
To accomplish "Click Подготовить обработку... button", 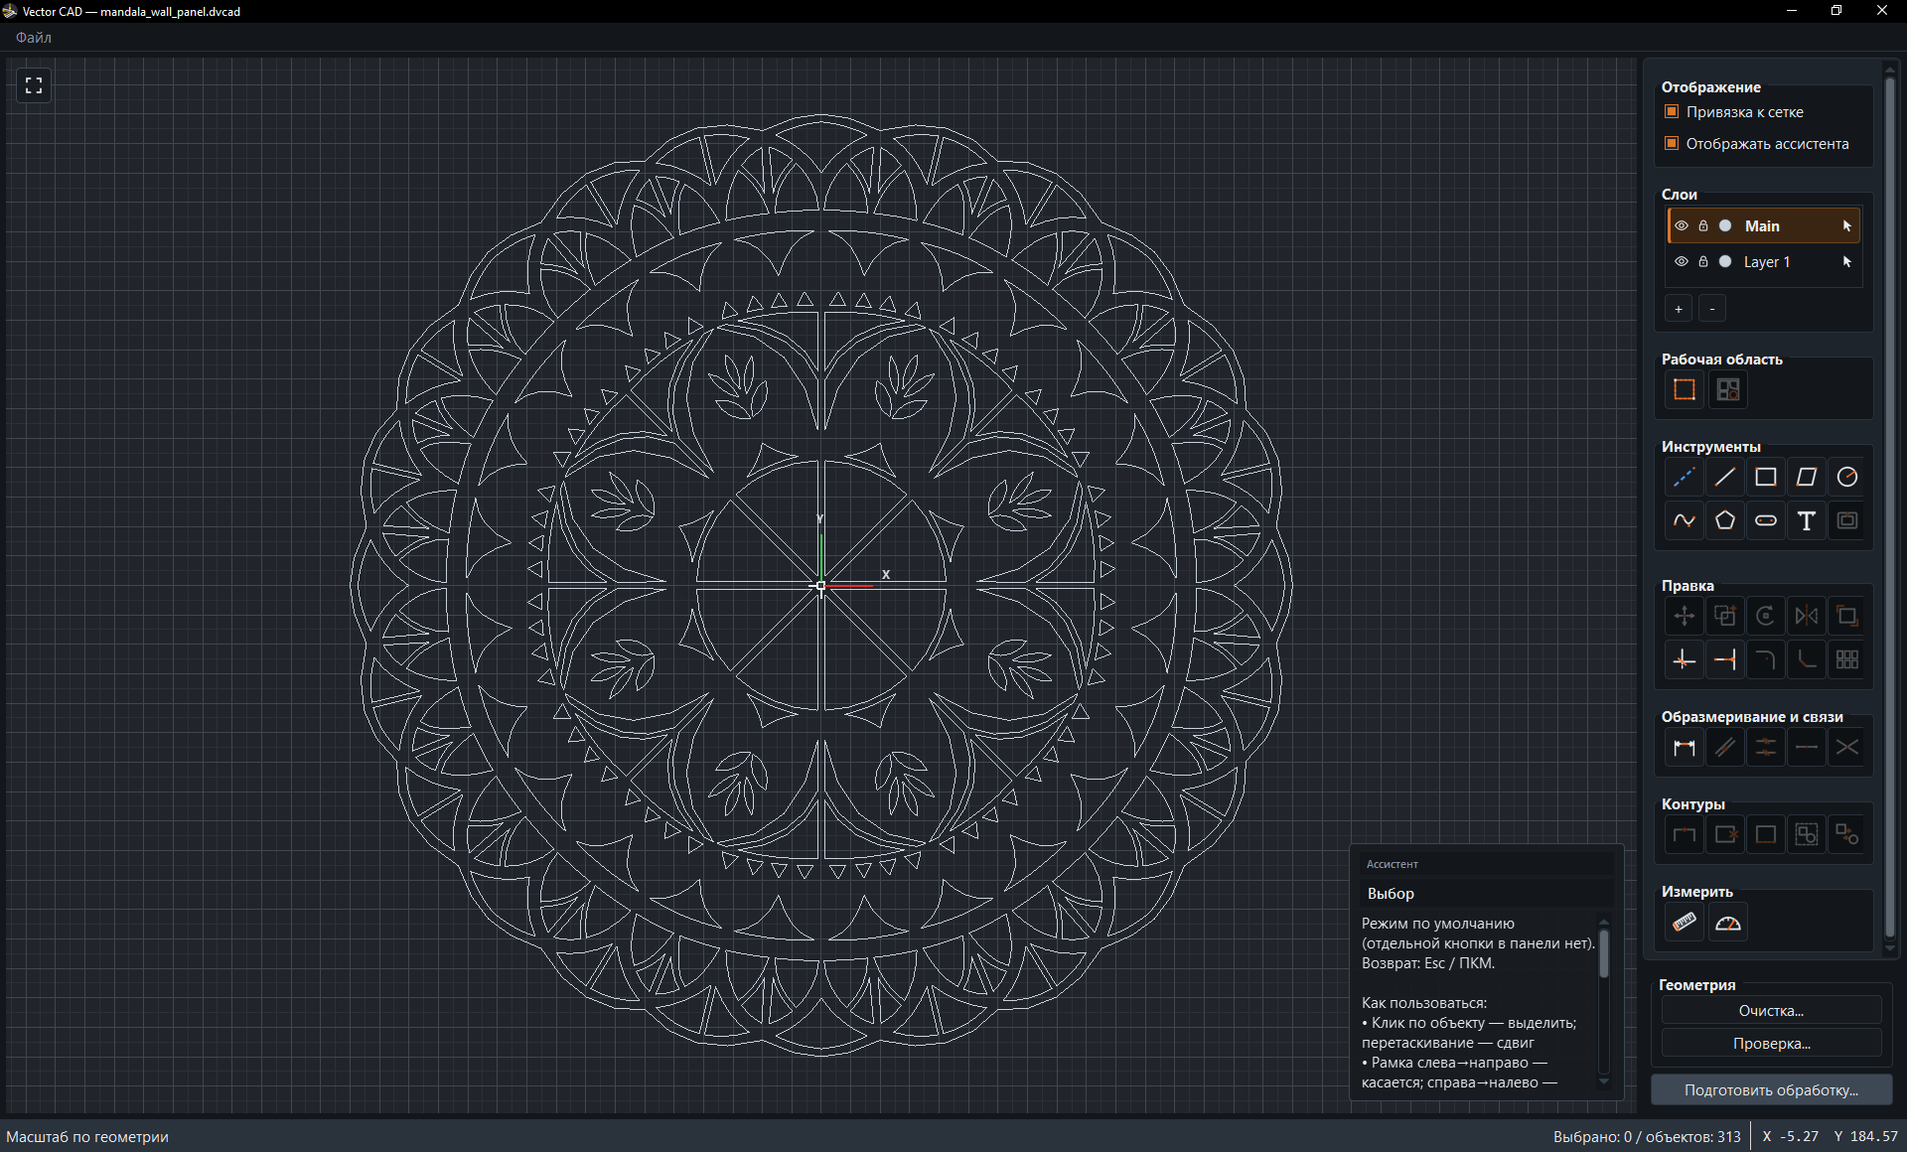I will (x=1771, y=1090).
